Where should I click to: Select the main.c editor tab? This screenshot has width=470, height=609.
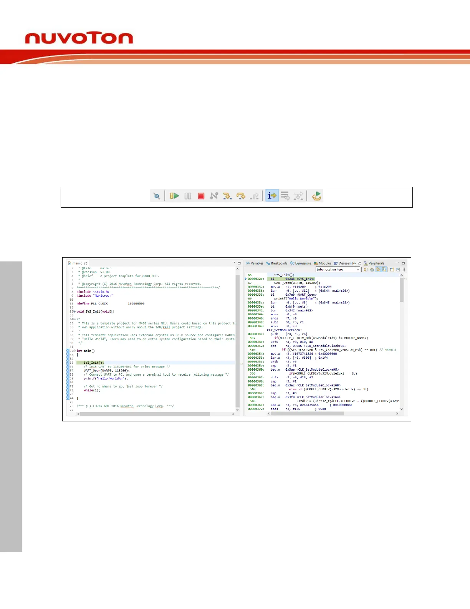click(77, 263)
